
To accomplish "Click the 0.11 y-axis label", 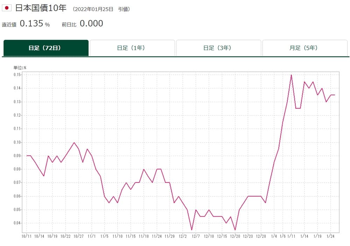I will [17, 129].
